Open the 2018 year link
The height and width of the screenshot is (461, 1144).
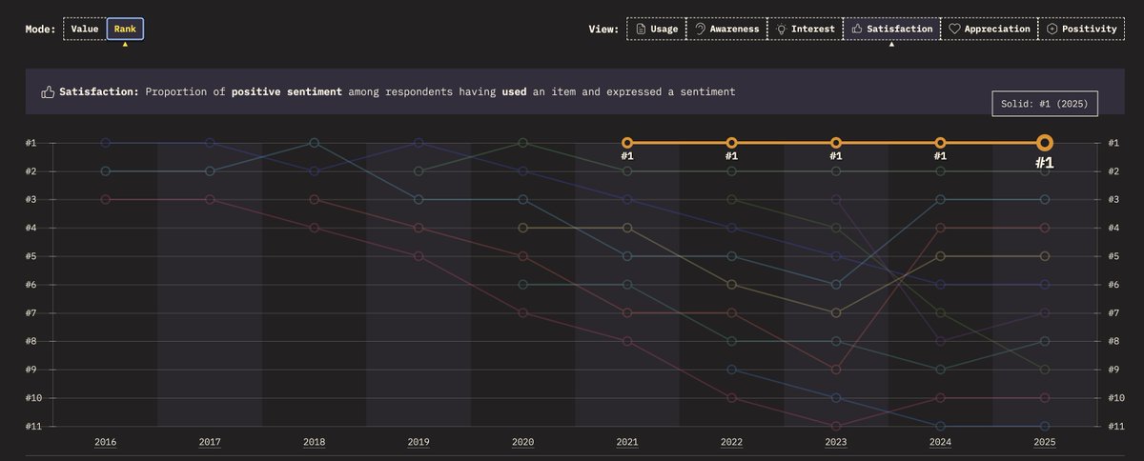pyautogui.click(x=314, y=442)
